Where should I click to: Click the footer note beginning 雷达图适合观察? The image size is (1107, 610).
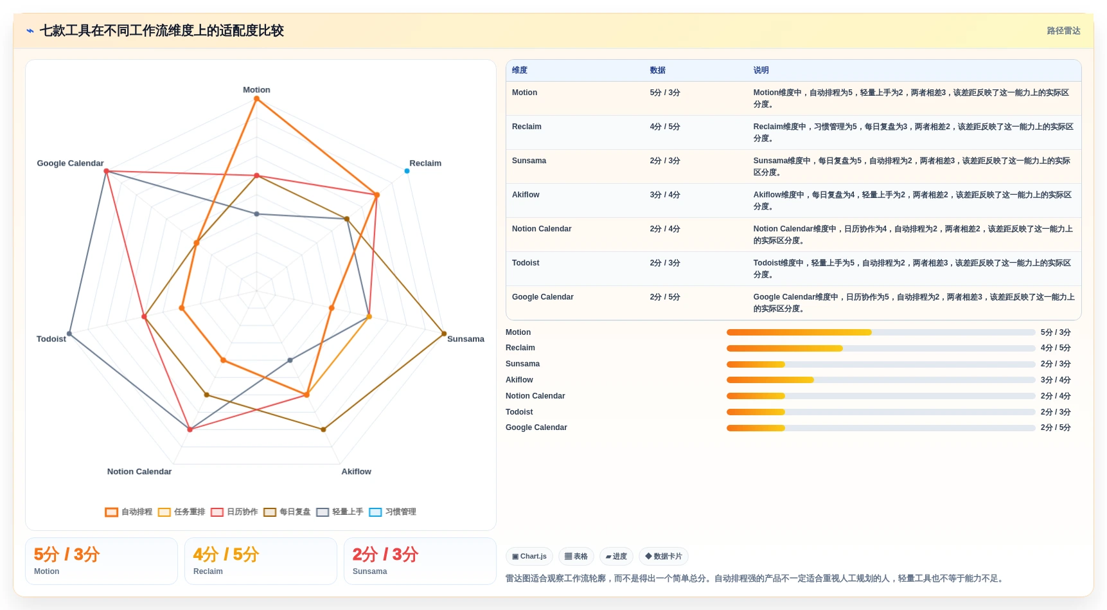tap(754, 579)
